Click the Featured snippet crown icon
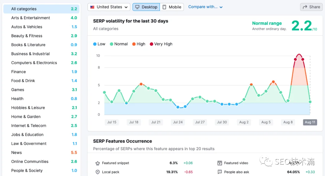Image resolution: width=325 pixels, height=176 pixels. coord(97,163)
